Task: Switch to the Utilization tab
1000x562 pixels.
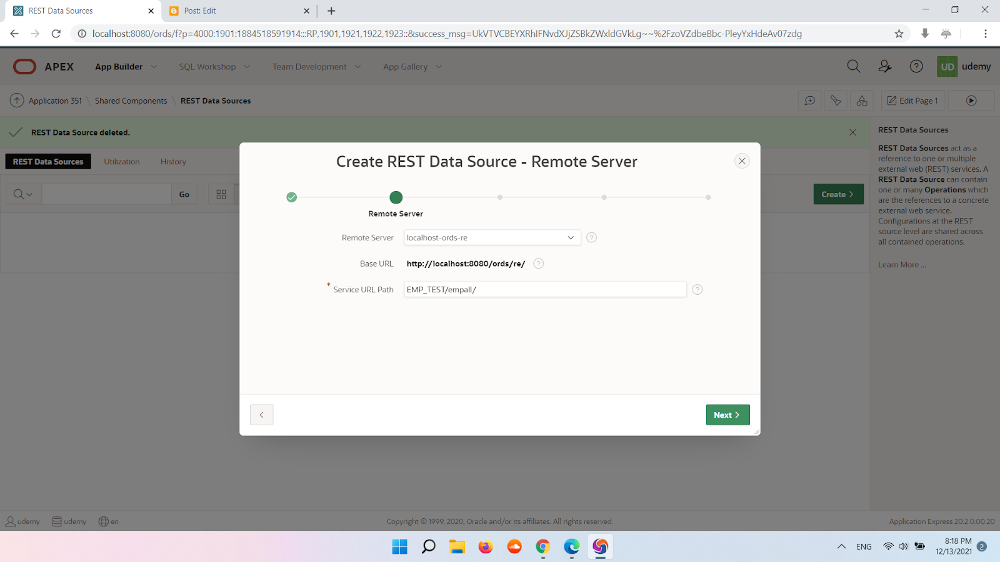Action: pyautogui.click(x=122, y=162)
